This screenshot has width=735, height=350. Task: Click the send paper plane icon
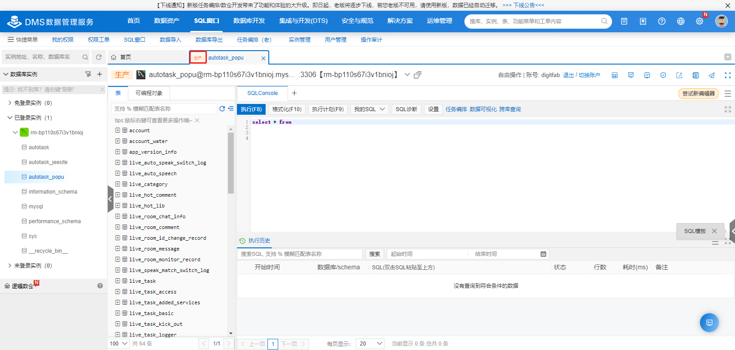point(712,75)
